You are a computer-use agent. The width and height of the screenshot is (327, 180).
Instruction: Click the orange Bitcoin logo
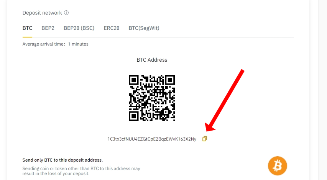(x=278, y=166)
